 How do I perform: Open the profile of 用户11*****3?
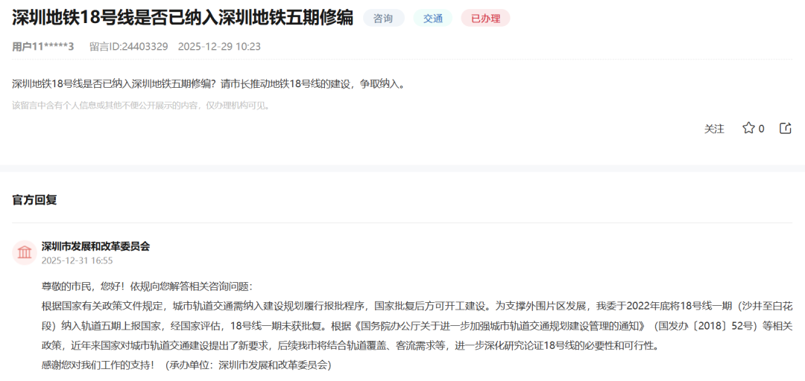click(43, 46)
